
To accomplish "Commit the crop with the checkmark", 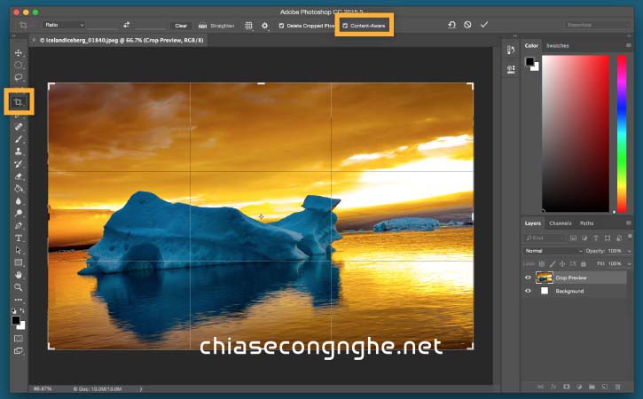I will pos(484,25).
